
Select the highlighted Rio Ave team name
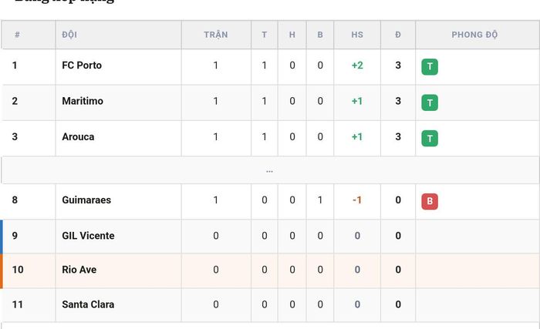click(x=79, y=270)
